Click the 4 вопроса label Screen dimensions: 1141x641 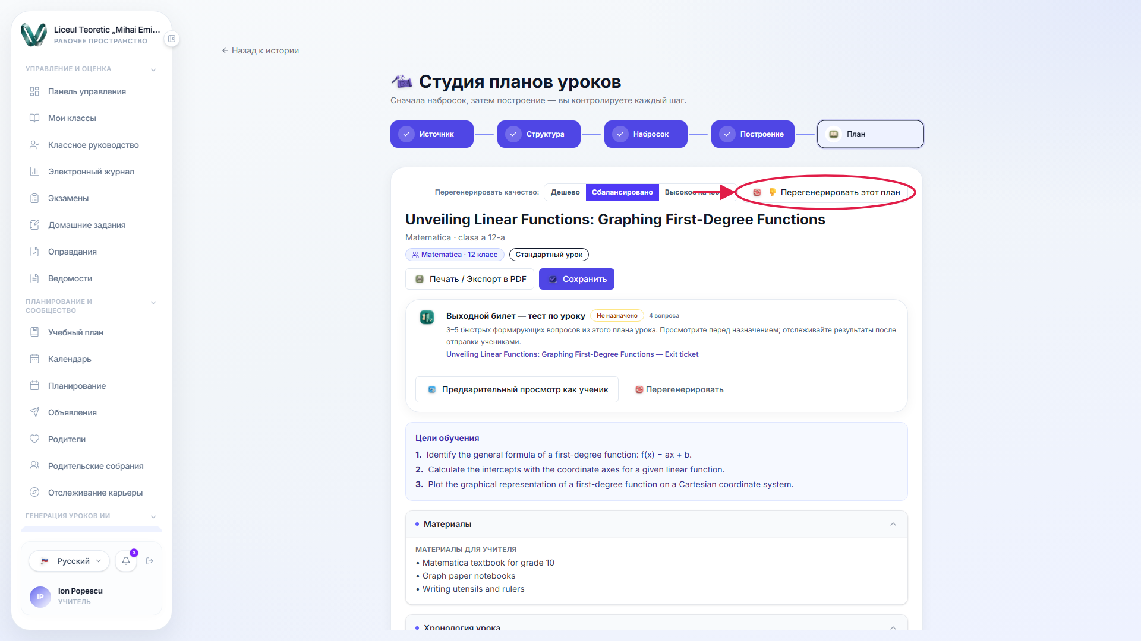(x=664, y=316)
